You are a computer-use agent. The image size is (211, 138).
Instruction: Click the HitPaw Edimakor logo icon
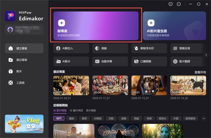tap(10, 16)
